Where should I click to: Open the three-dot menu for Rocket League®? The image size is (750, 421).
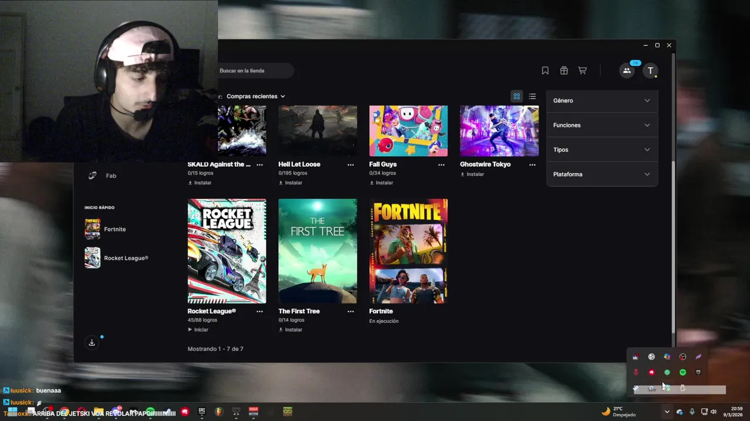pos(260,312)
